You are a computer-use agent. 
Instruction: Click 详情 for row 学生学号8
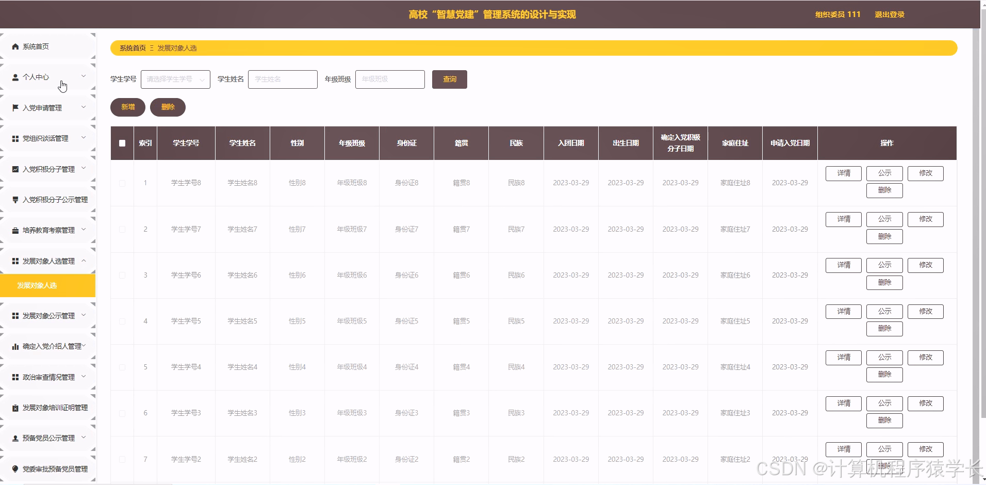844,173
